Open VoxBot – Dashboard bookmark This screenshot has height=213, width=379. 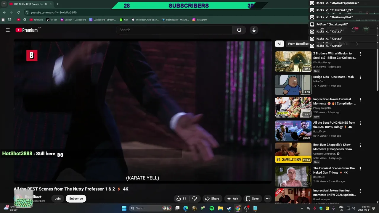pyautogui.click(x=73, y=20)
